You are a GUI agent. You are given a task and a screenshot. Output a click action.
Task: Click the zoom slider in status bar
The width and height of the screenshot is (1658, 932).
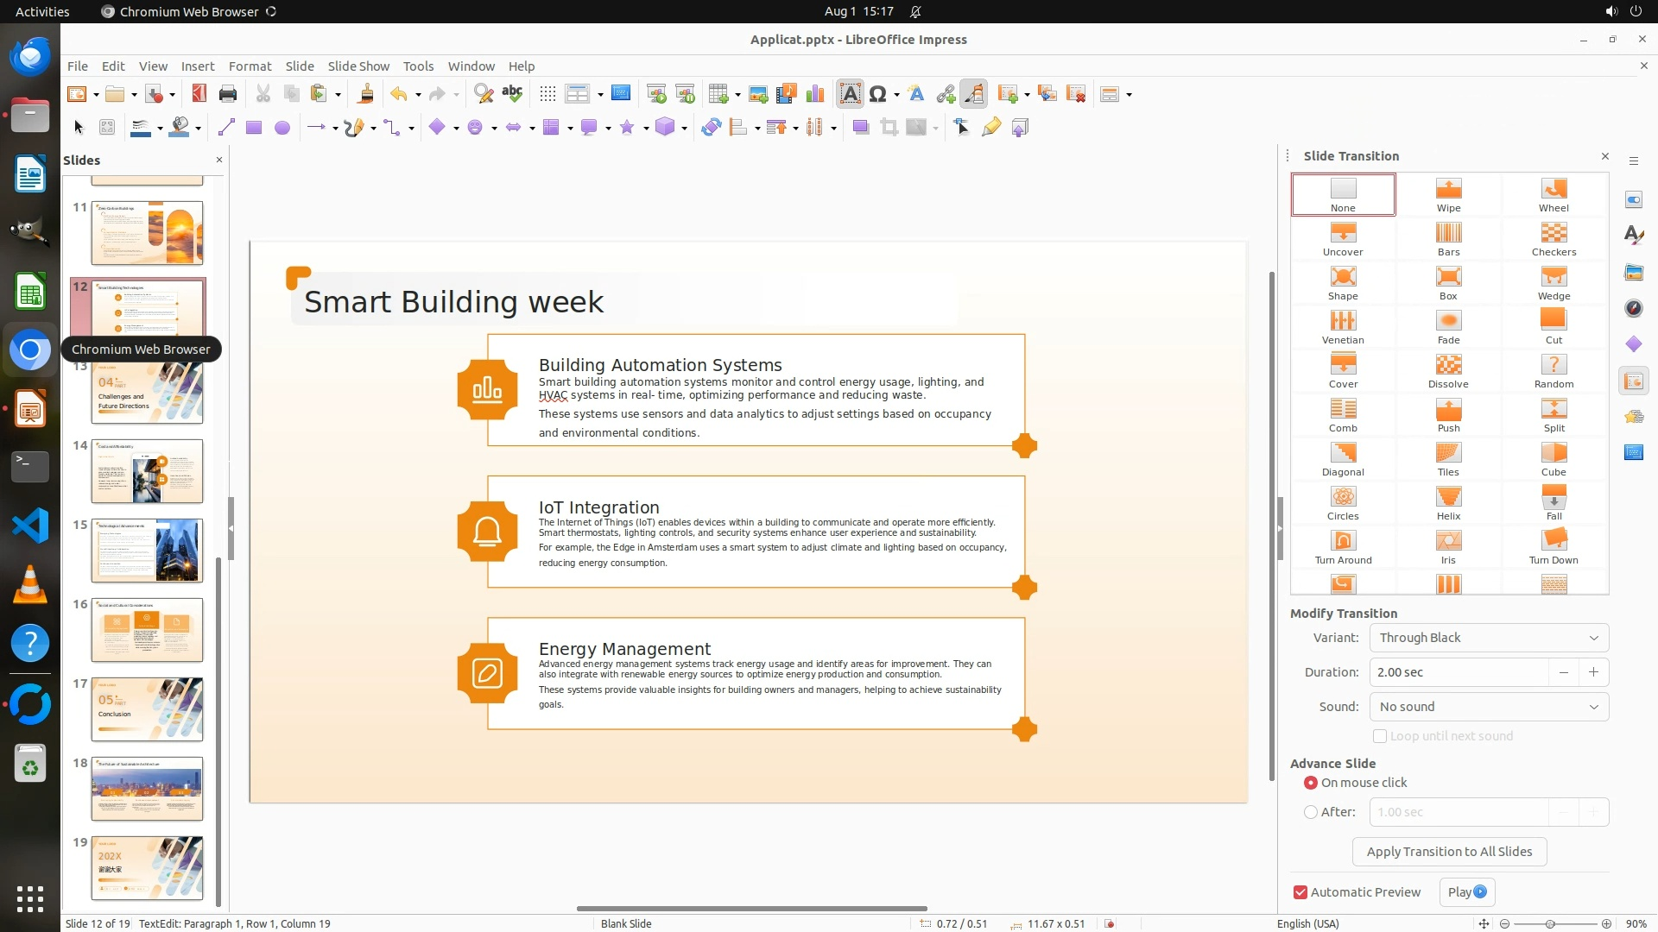click(1550, 923)
